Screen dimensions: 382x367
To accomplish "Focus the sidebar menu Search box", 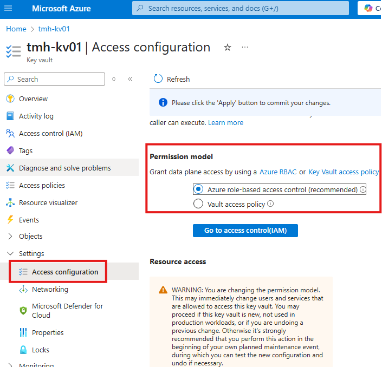I will point(54,79).
